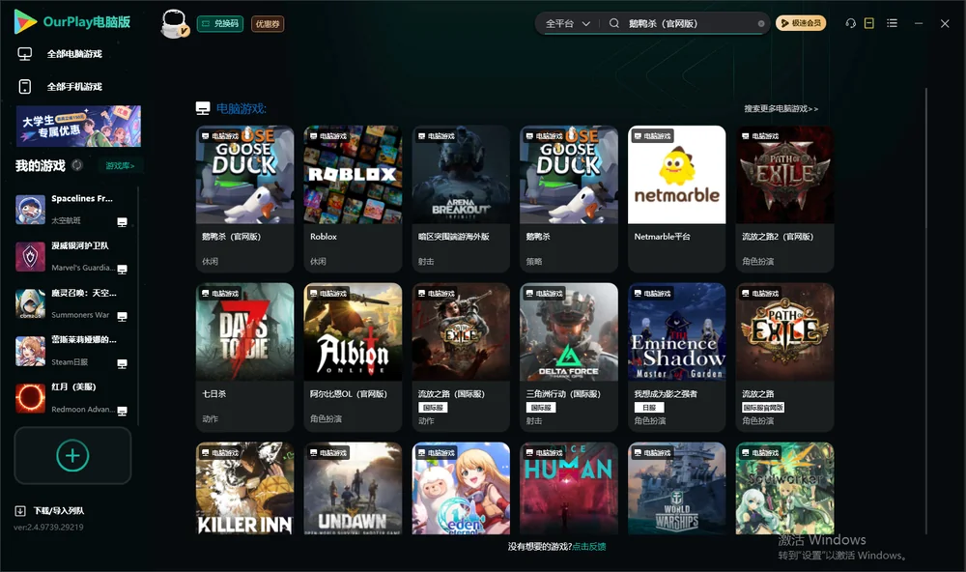Open the Soulworker game card
The width and height of the screenshot is (966, 572).
pyautogui.click(x=784, y=488)
